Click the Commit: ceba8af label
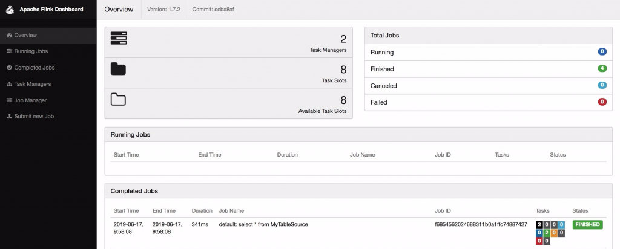Image resolution: width=620 pixels, height=249 pixels. click(x=212, y=10)
